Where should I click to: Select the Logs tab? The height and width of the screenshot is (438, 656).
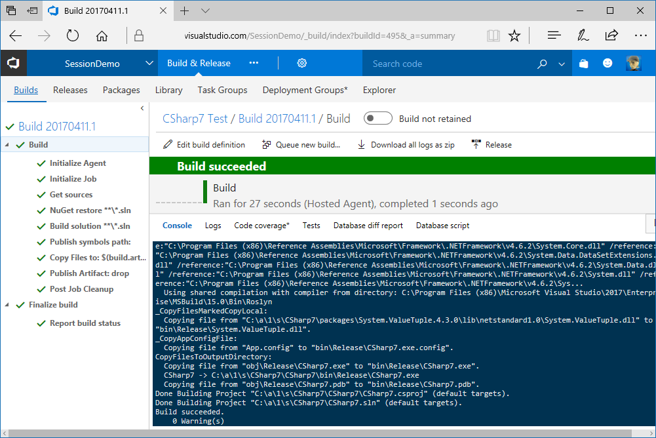click(213, 226)
